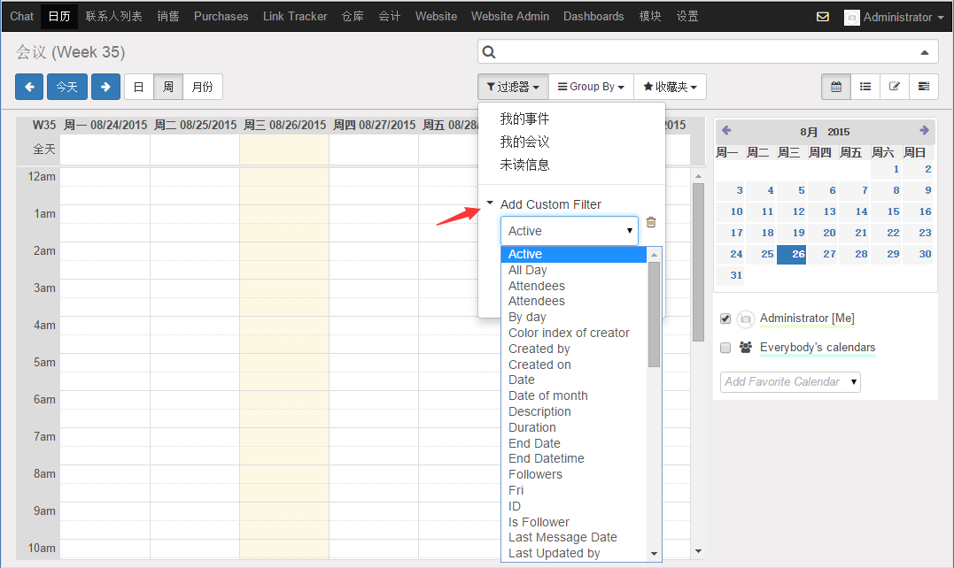954x568 pixels.
Task: Click the previous week arrow button
Action: 29,87
